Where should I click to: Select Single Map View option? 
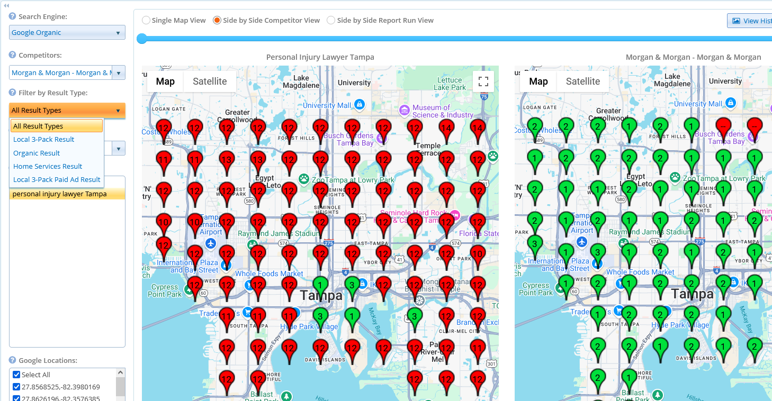click(x=146, y=20)
